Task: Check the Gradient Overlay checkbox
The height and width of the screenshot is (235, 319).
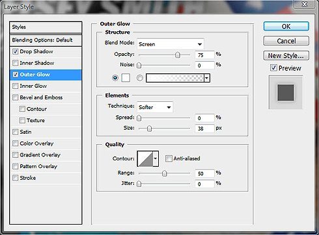Action: coord(15,155)
